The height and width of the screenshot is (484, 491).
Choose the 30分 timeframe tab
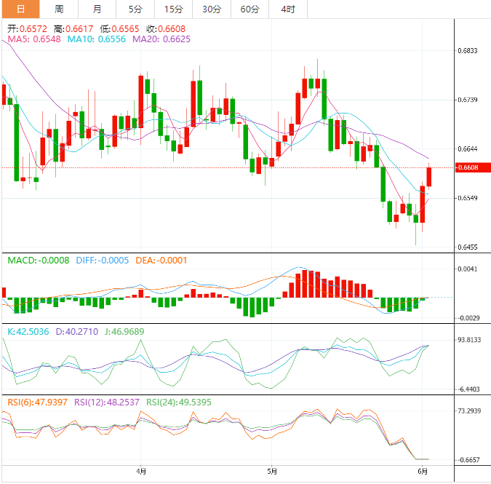212,9
